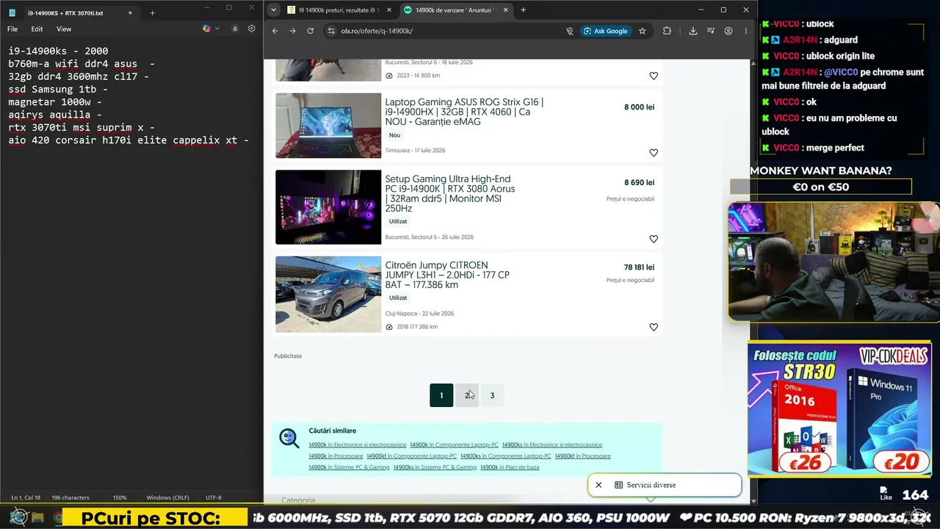Open 'Laptop Gaming ASUS ROG Strix G16' listing title
Image resolution: width=940 pixels, height=529 pixels.
465,112
